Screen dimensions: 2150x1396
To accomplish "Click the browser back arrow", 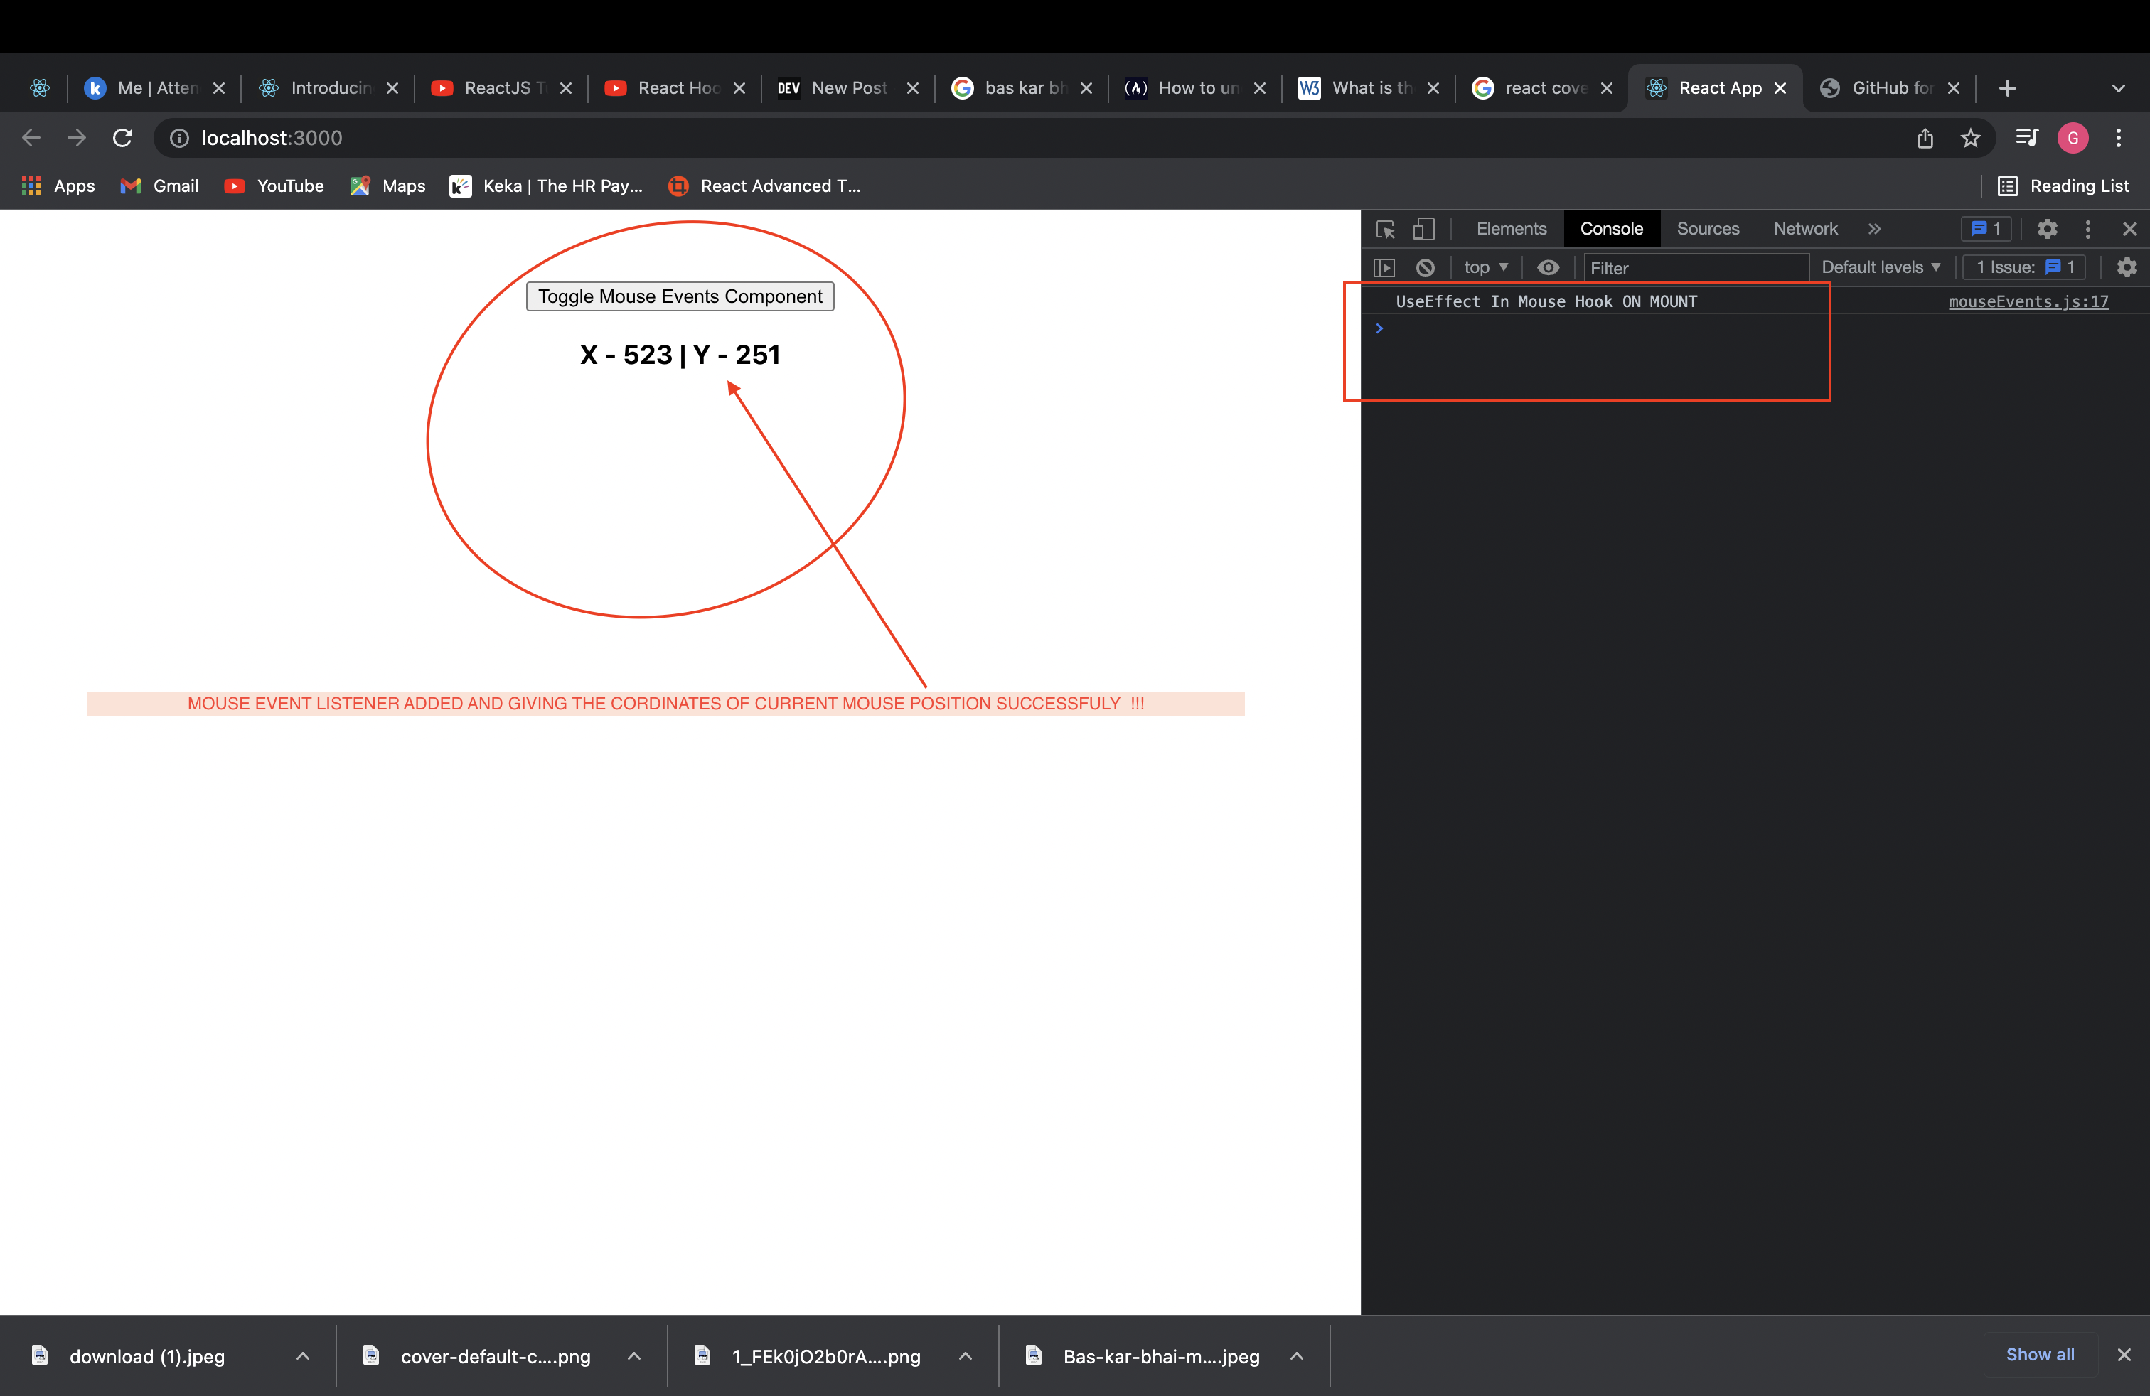I will click(31, 138).
